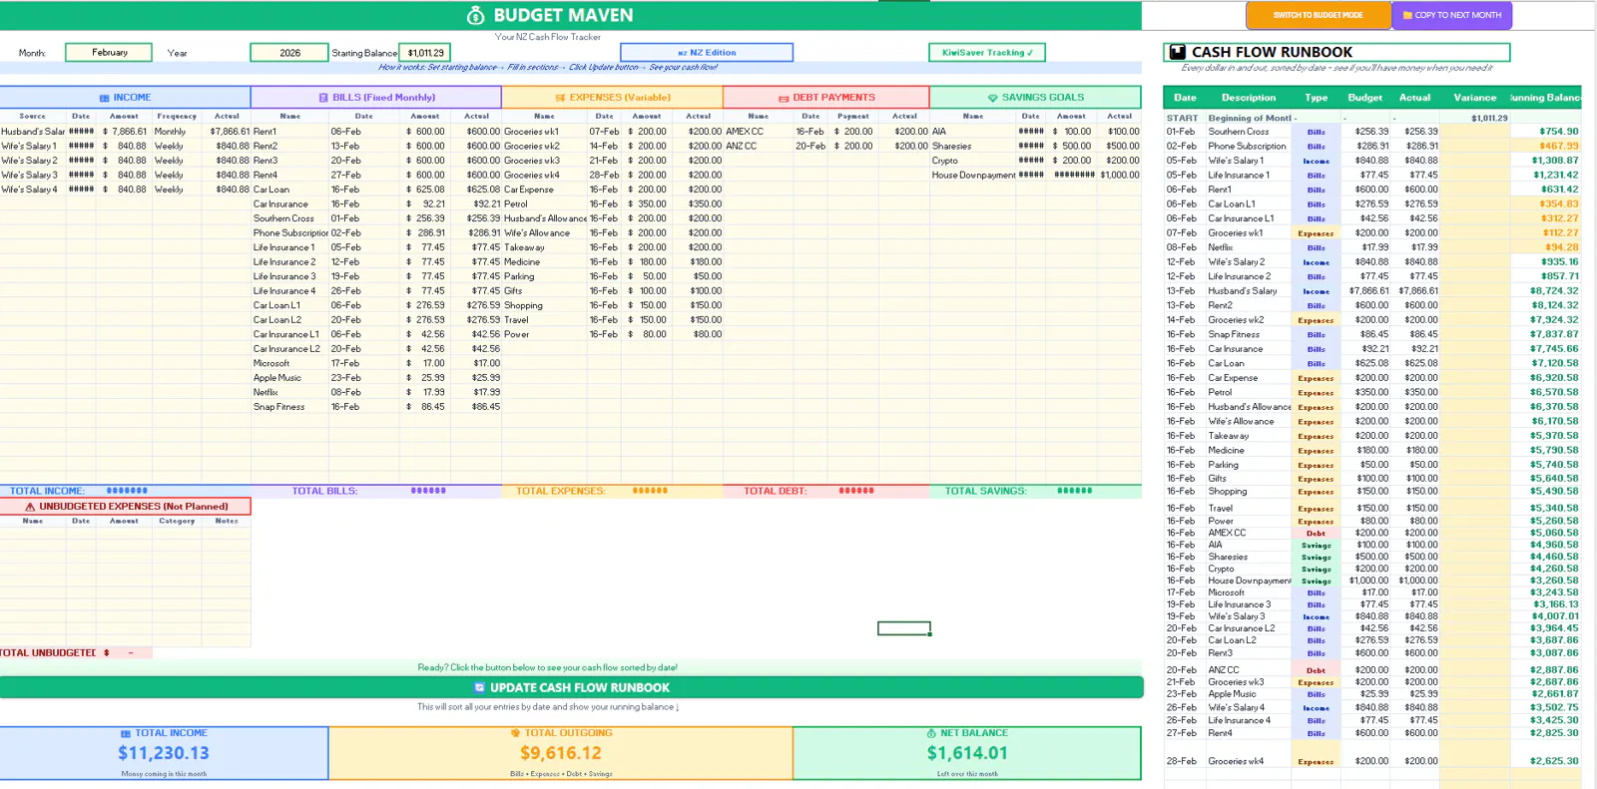Click the Runbook 'Variance' column header
This screenshot has width=1597, height=789.
(1474, 98)
